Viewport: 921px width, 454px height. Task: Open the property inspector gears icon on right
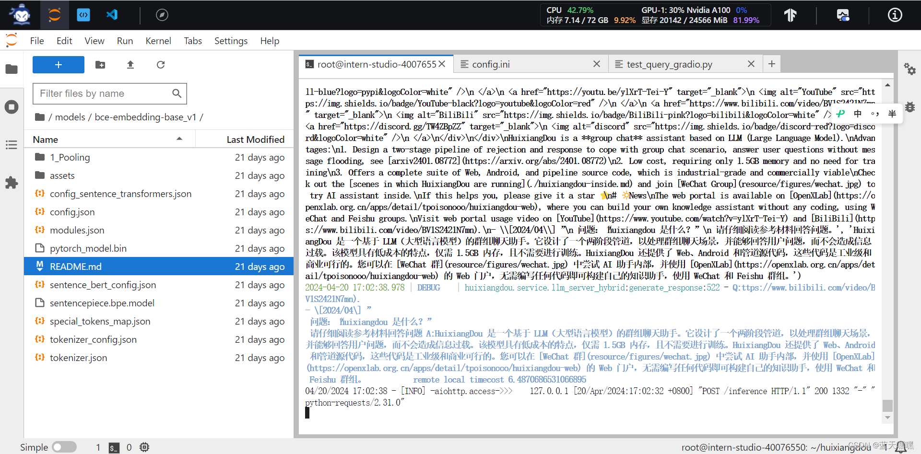[x=909, y=69]
